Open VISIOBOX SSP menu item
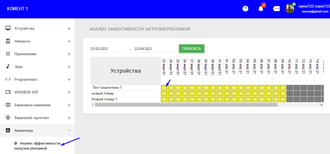This screenshot has height=154, width=330. pyautogui.click(x=26, y=92)
